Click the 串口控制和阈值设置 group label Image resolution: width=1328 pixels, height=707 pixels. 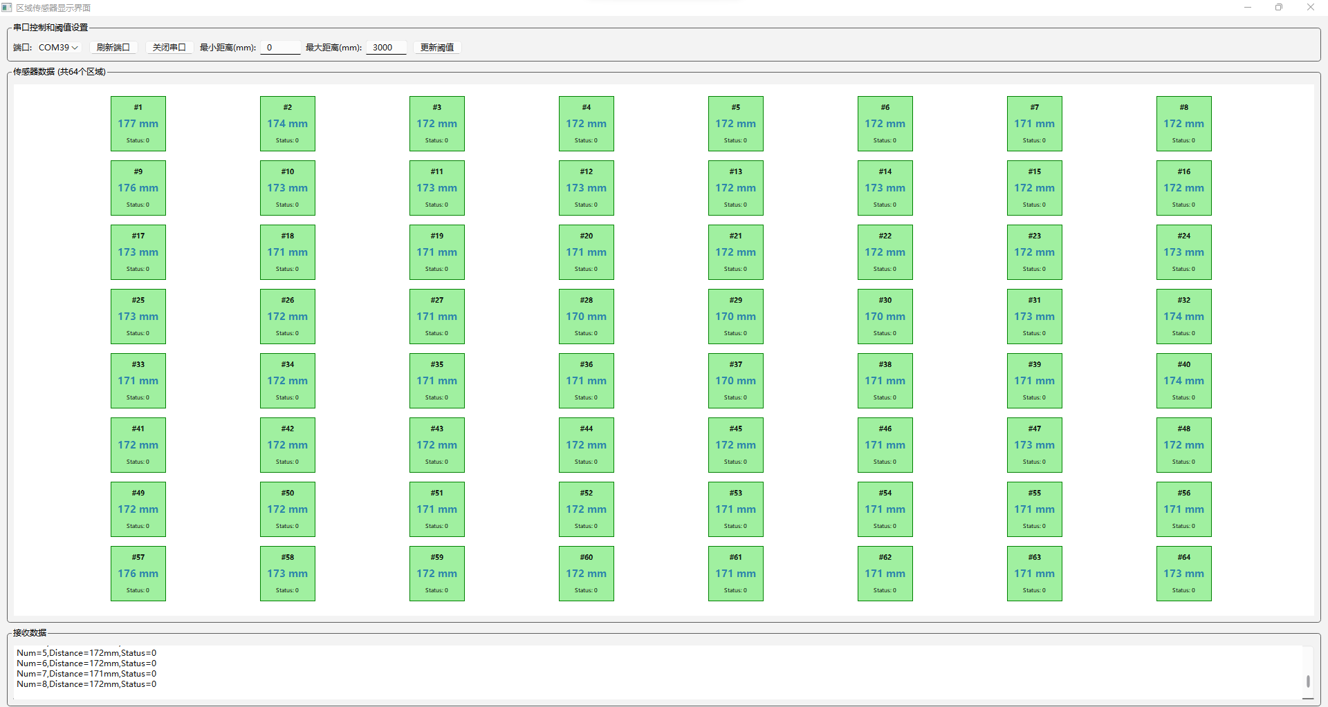click(50, 28)
